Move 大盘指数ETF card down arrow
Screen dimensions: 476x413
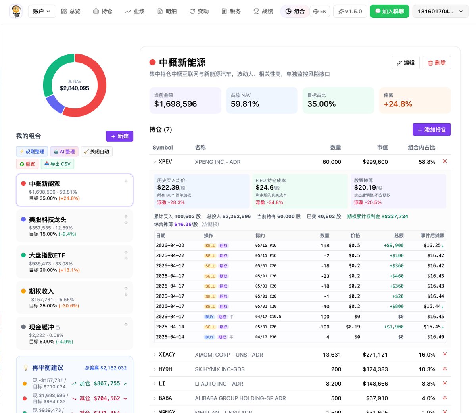coord(126,258)
